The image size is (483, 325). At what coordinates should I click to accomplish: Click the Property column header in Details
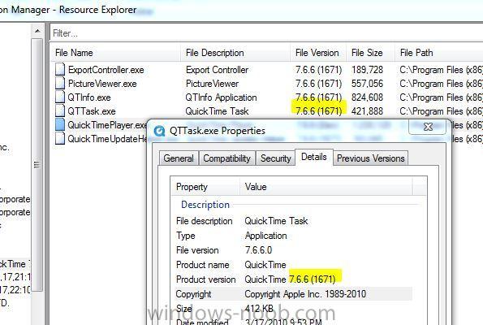[x=205, y=187]
